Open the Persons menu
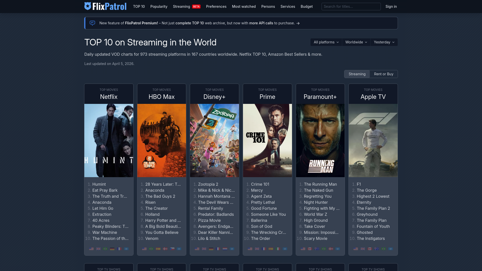 click(x=268, y=7)
